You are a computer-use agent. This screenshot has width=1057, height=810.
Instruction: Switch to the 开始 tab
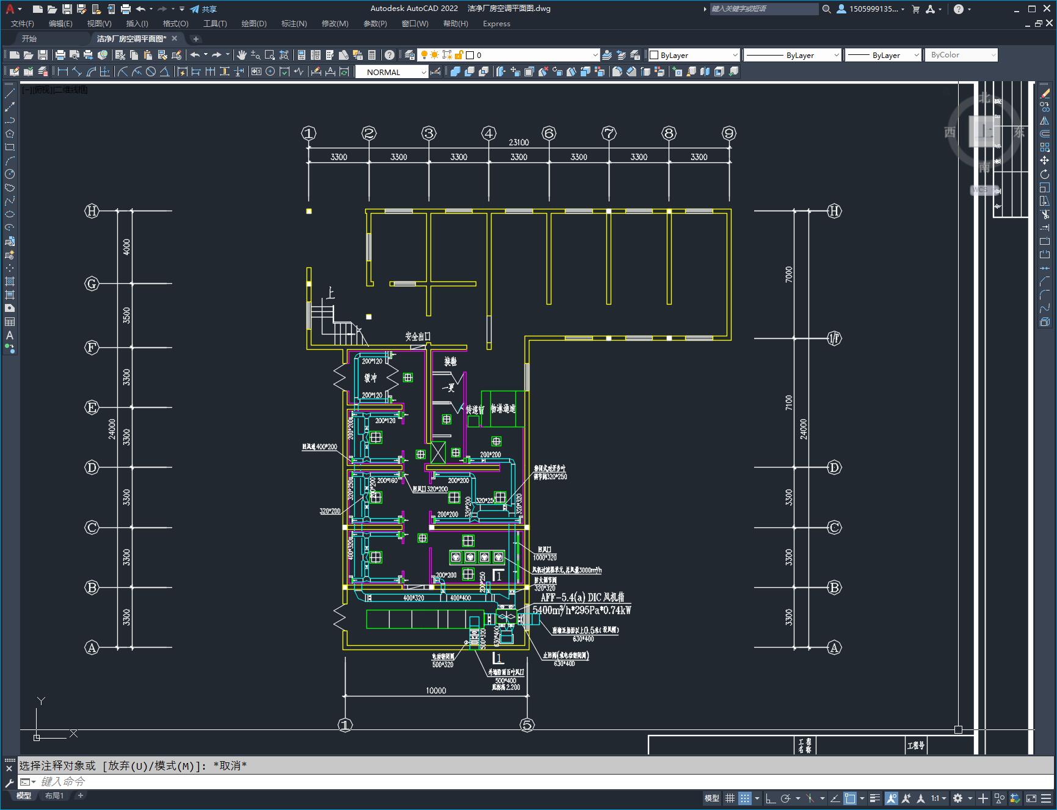pos(29,38)
